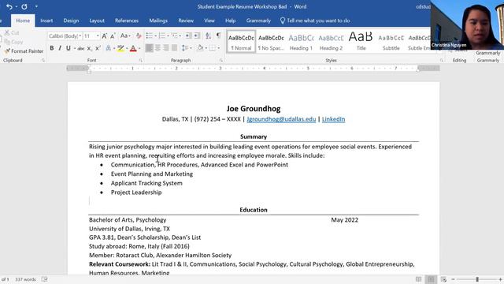Open the Jgroundhog@udallas.edu email link

point(281,119)
